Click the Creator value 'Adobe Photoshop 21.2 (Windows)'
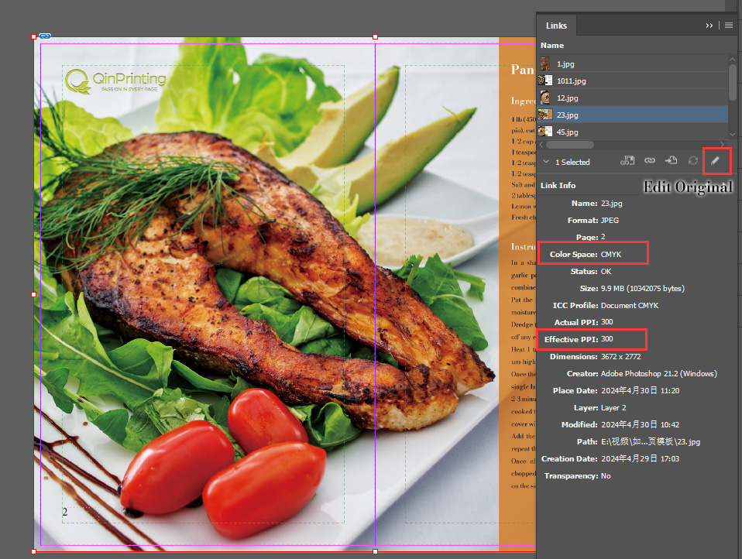This screenshot has width=742, height=559. click(658, 374)
